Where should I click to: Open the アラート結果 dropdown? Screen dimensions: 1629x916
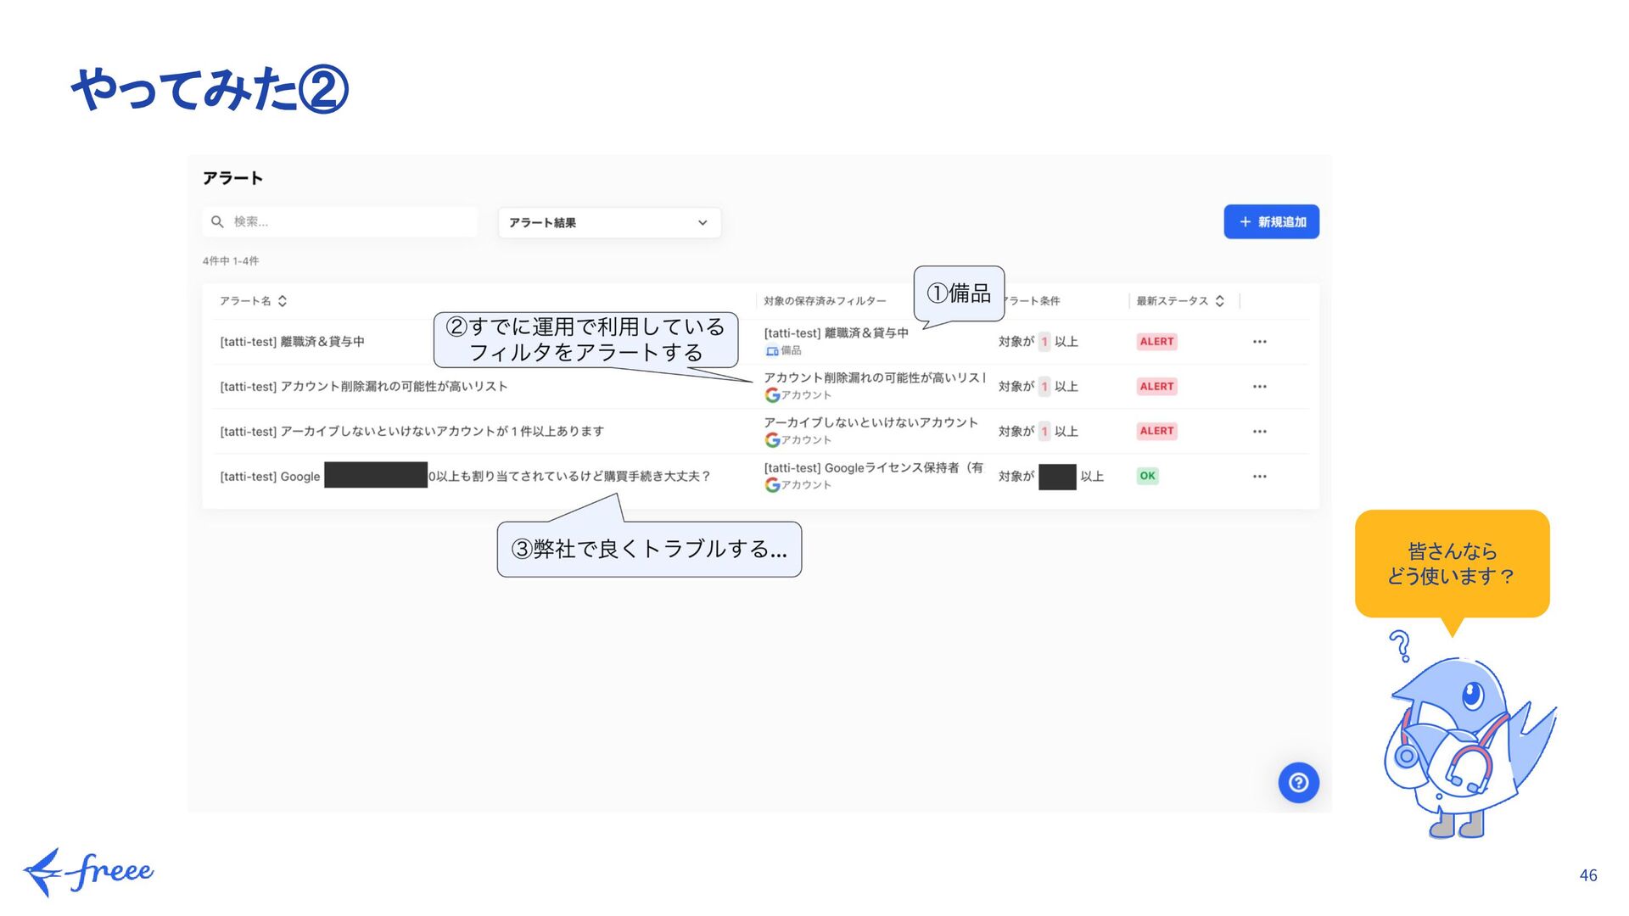(609, 222)
